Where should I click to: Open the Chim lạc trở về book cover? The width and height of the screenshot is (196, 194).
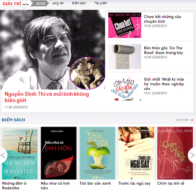[175, 153]
